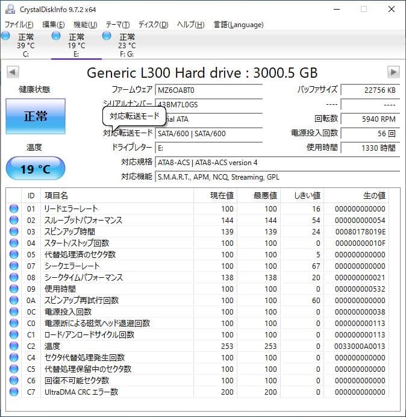Click the buffer size value 22756 KB
Image resolution: width=406 pixels, height=417 pixels.
point(370,90)
